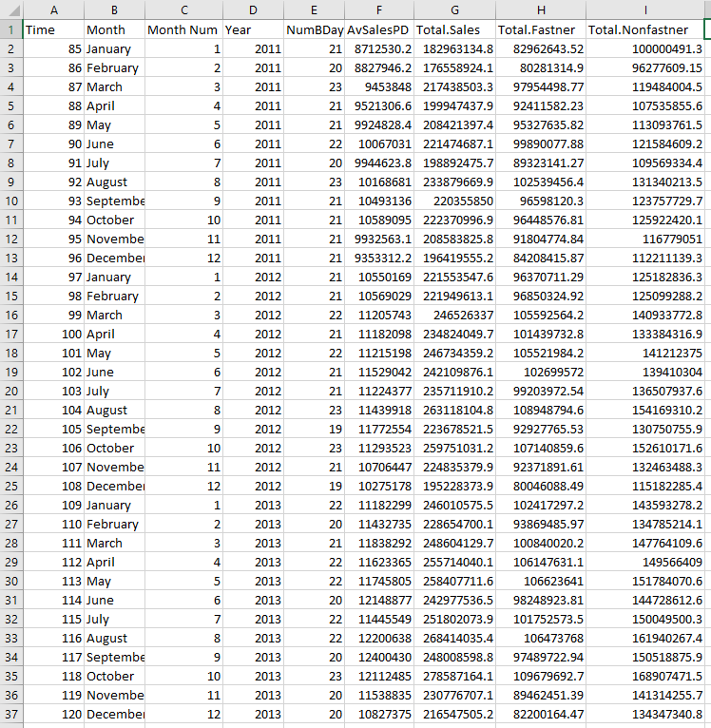Screen dimensions: 711x728
Task: Click Total.Nonfastner value 141212375
Action: pyautogui.click(x=645, y=353)
